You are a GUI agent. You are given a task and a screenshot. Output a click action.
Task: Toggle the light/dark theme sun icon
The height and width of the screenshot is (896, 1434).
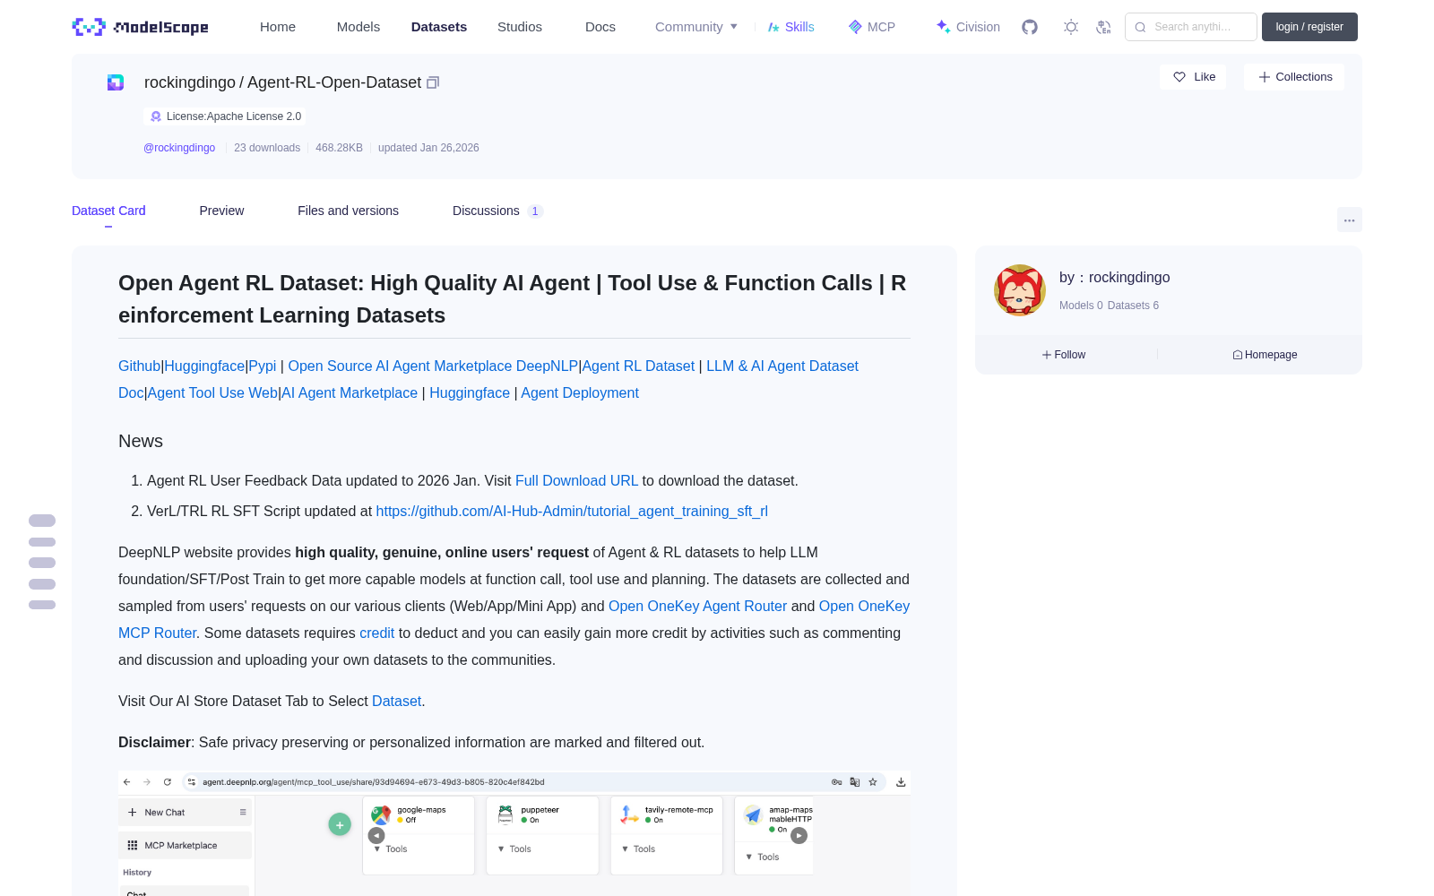[x=1071, y=27]
